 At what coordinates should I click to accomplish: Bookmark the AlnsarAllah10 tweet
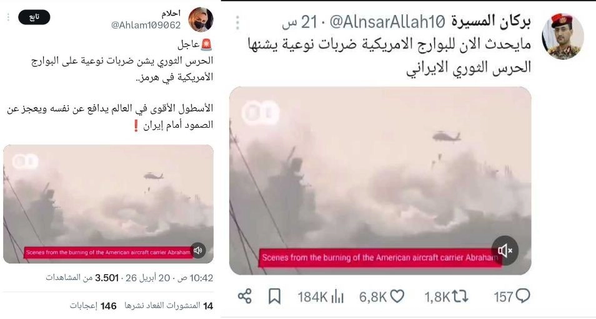274,297
